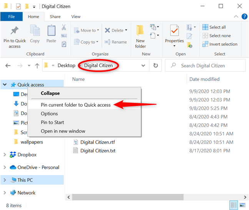Click the New folder icon in title bar
Viewport: 249px width, 210px height.
(27, 7)
